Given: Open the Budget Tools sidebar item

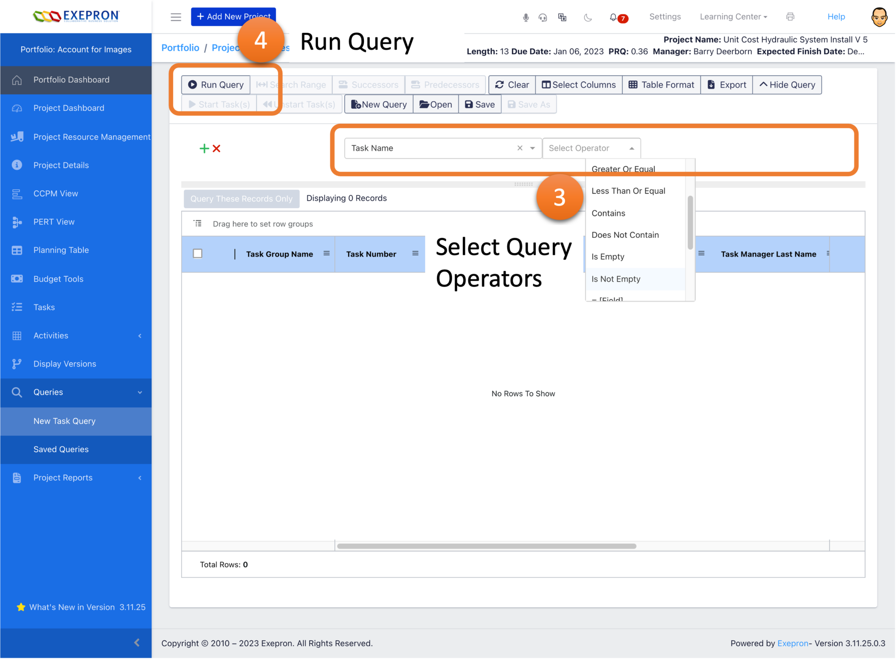Looking at the screenshot, I should tap(76, 279).
